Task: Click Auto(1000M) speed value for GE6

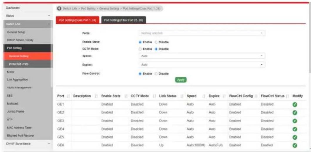Action: [196, 146]
